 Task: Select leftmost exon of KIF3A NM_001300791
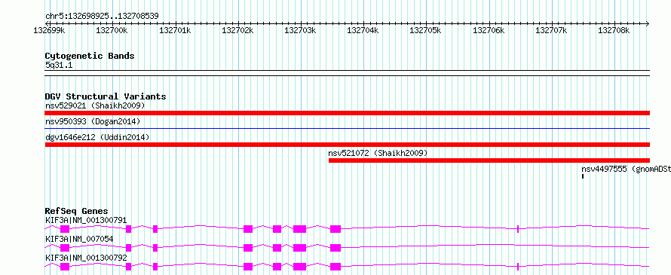pos(65,229)
